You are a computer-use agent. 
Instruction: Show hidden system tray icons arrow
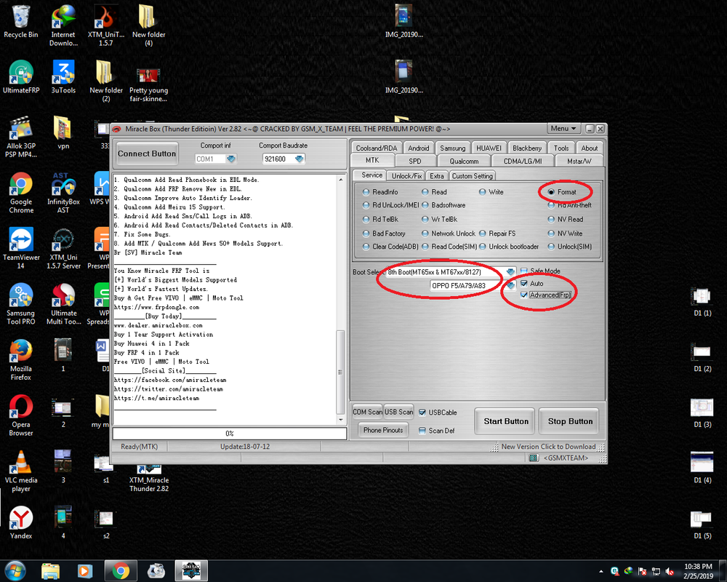[601, 572]
